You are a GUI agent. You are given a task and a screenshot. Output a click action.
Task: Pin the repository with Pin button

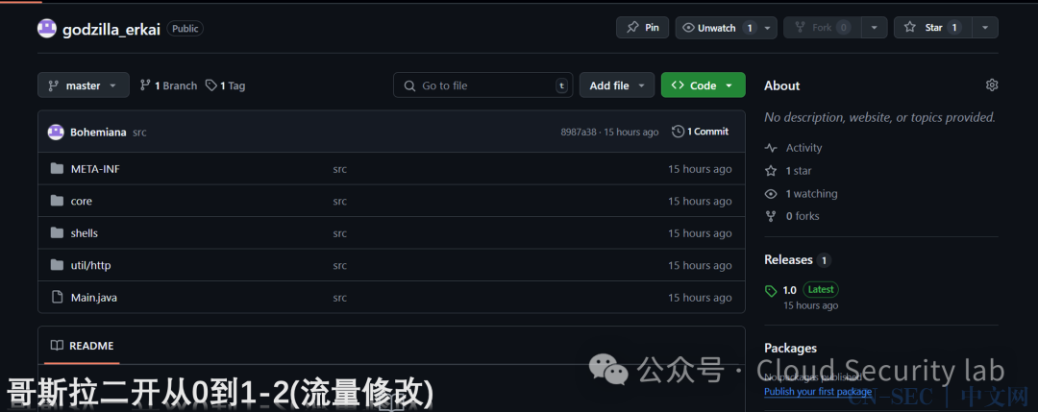642,28
